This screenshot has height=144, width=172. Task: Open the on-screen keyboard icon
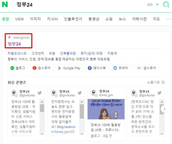(150, 5)
